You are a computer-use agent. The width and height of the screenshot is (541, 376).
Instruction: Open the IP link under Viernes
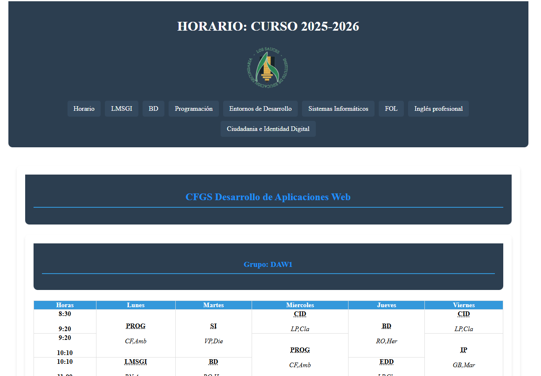[463, 350]
